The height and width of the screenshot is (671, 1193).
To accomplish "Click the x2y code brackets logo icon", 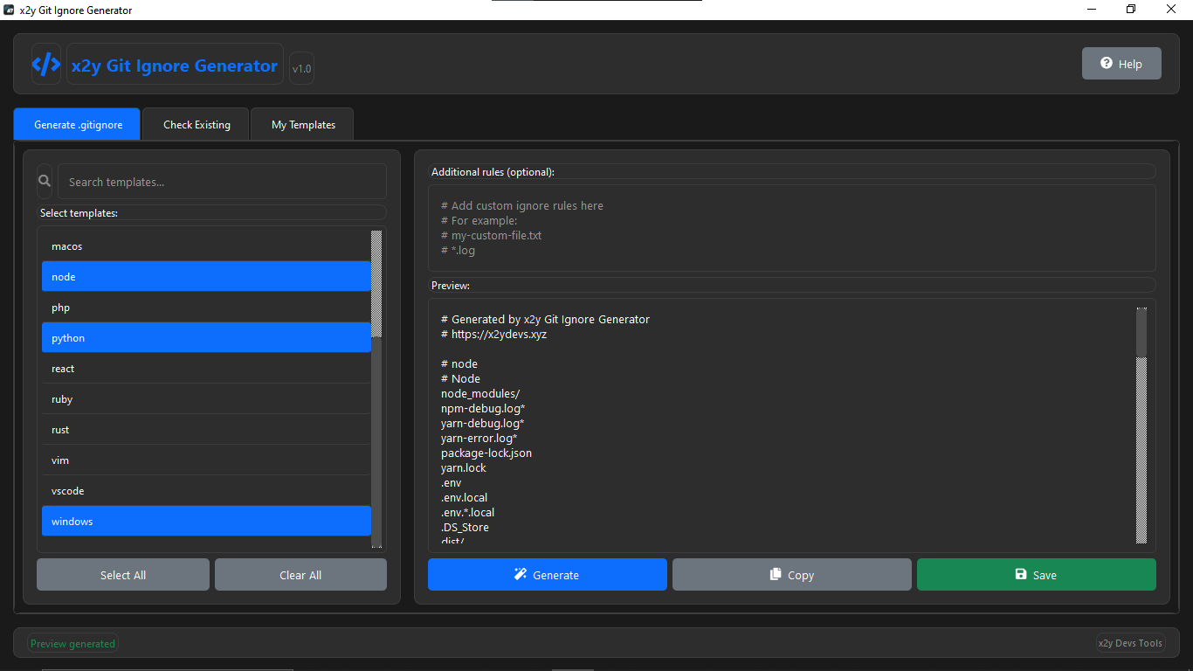I will click(x=45, y=63).
